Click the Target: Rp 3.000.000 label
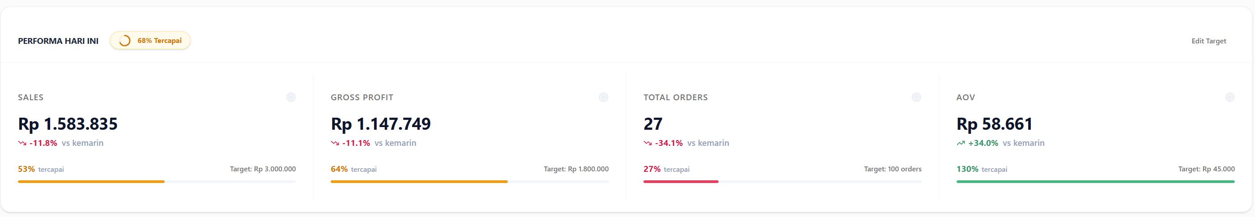The height and width of the screenshot is (217, 1255). [x=263, y=169]
